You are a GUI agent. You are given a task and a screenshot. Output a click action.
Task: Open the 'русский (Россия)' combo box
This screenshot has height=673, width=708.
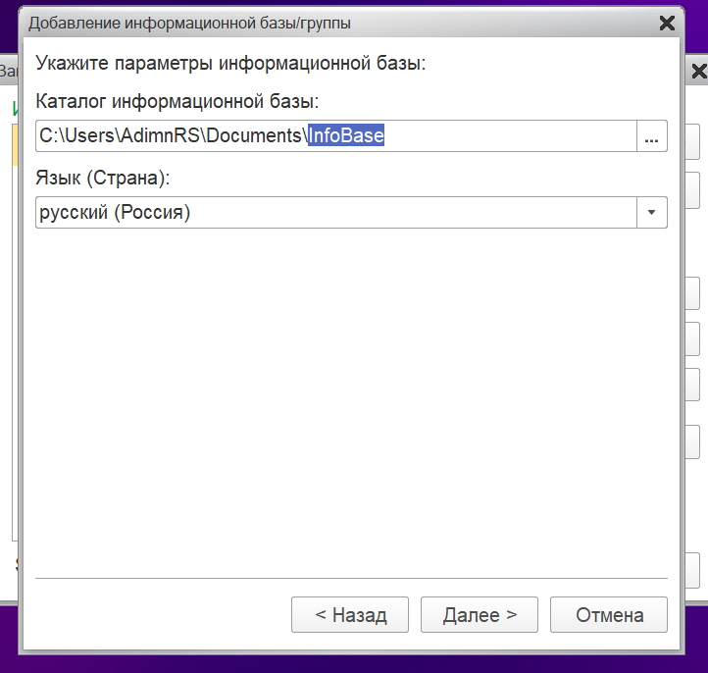[x=335, y=212]
